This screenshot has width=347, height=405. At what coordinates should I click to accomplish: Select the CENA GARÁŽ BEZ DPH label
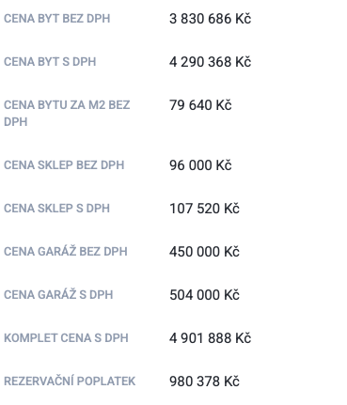click(66, 251)
